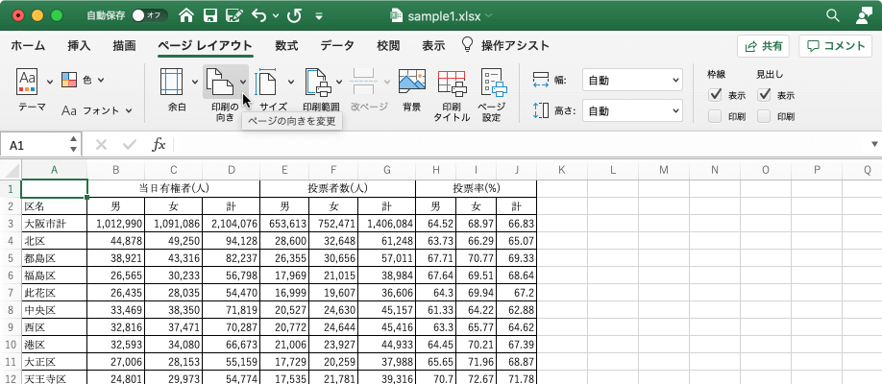Search in workbook magnifier icon

tap(832, 15)
